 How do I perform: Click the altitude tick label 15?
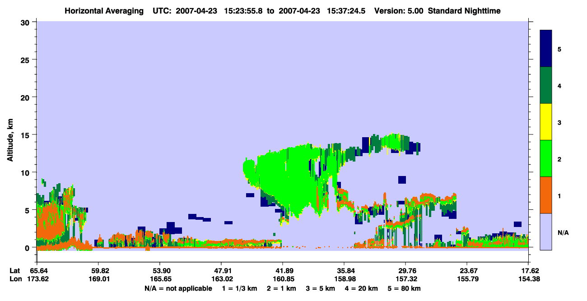26,134
